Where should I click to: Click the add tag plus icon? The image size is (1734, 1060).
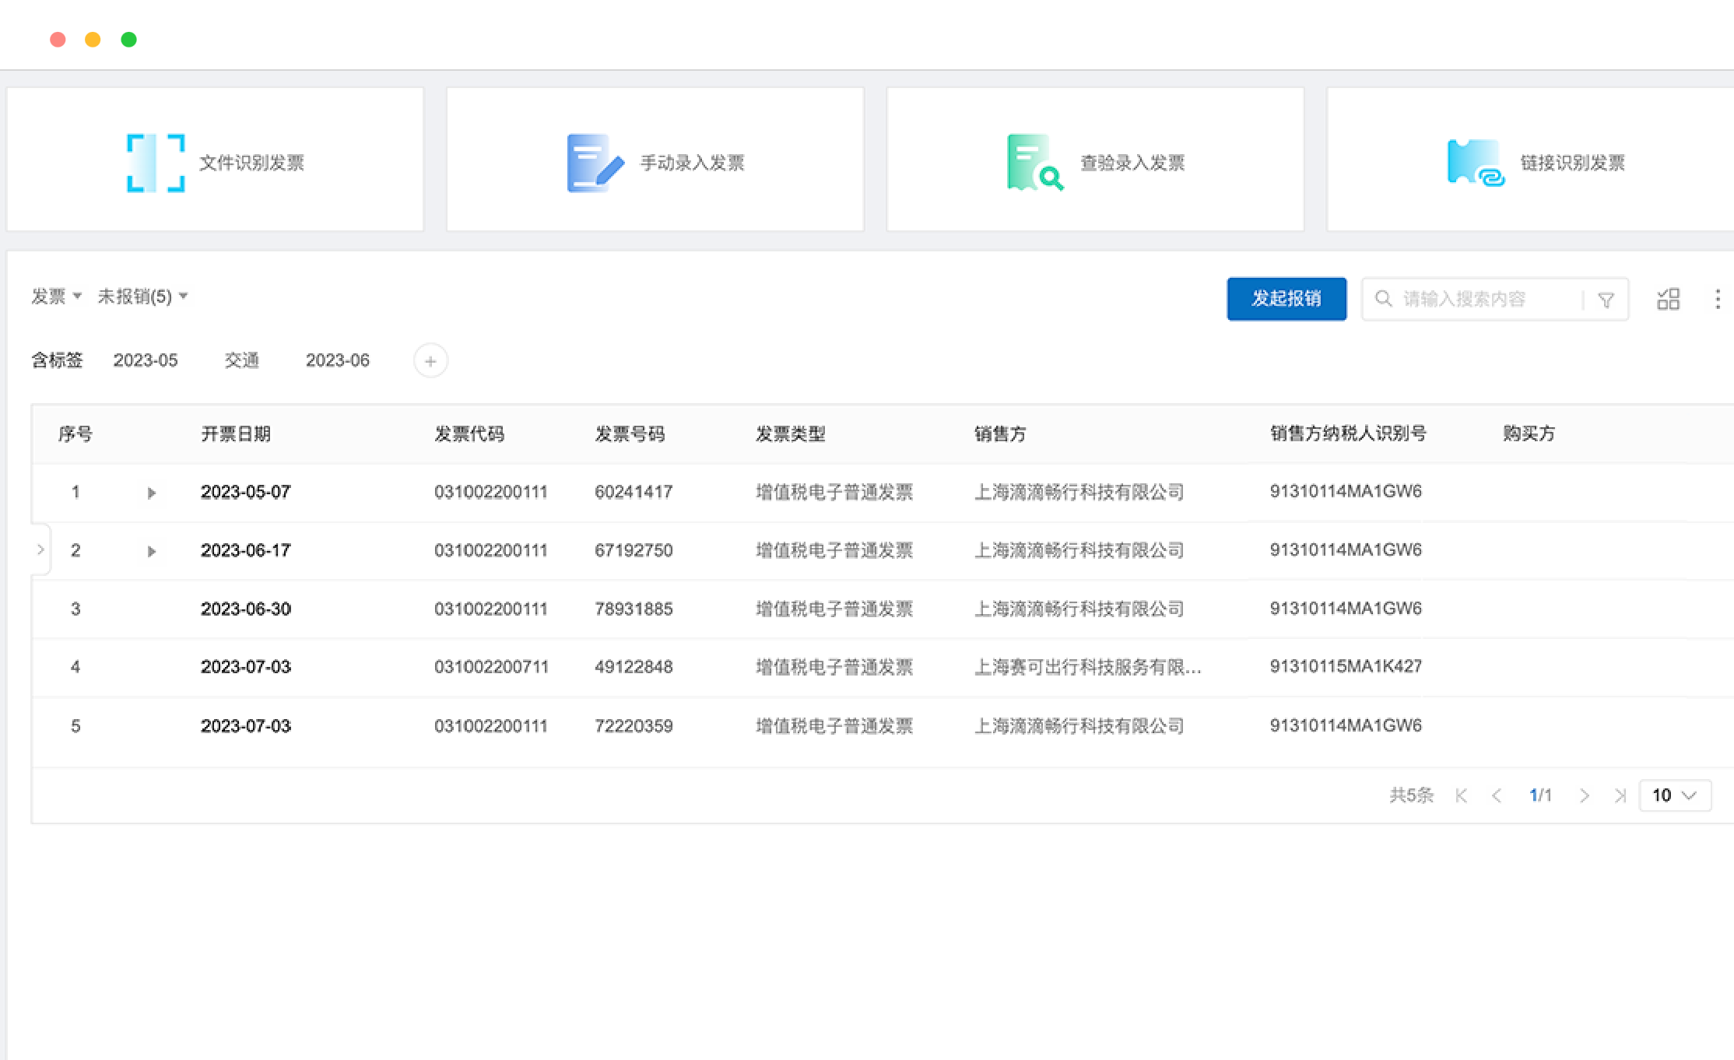(430, 361)
